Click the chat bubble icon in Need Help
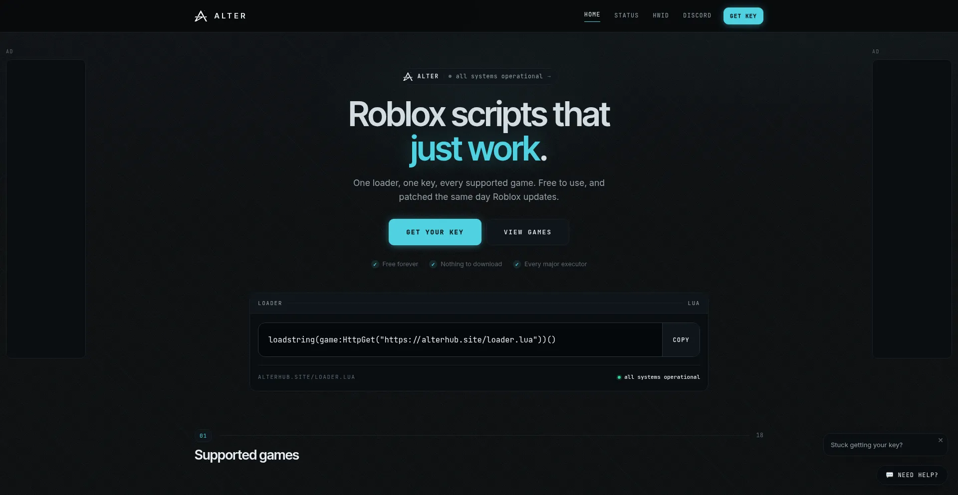 [x=889, y=475]
